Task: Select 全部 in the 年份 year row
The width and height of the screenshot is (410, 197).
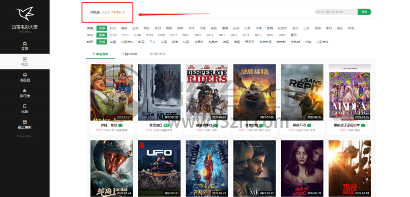Action: [101, 35]
